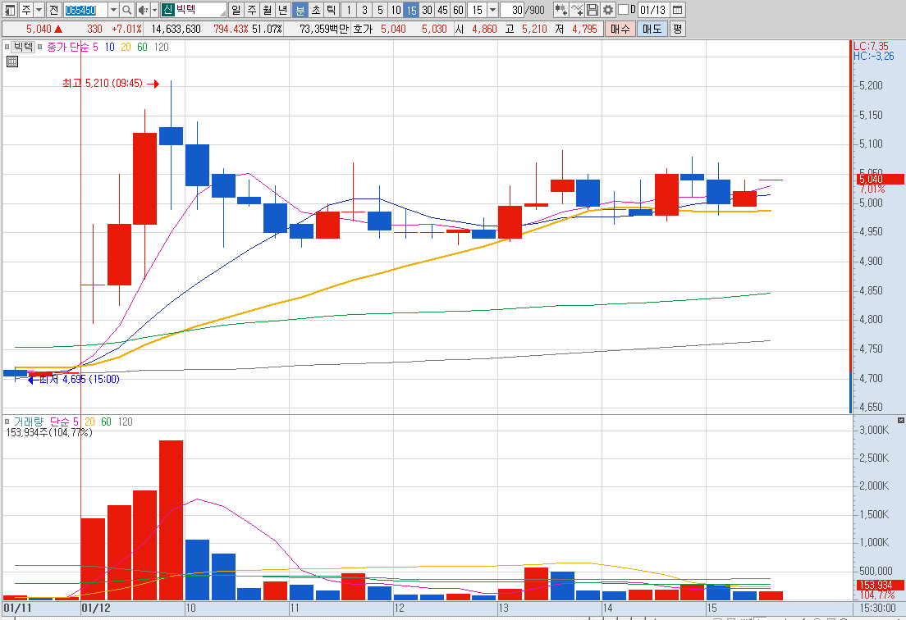Click the 20 moving average legend number in price chart
Image resolution: width=906 pixels, height=620 pixels.
pyautogui.click(x=126, y=48)
